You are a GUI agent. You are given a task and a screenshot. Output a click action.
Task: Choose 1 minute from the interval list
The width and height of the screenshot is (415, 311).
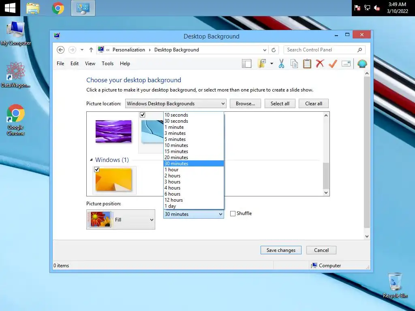pyautogui.click(x=194, y=127)
